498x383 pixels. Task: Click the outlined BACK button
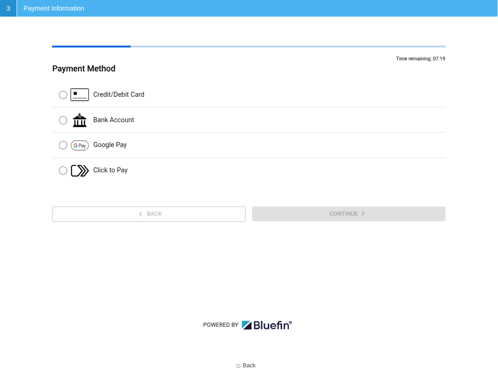(x=149, y=214)
